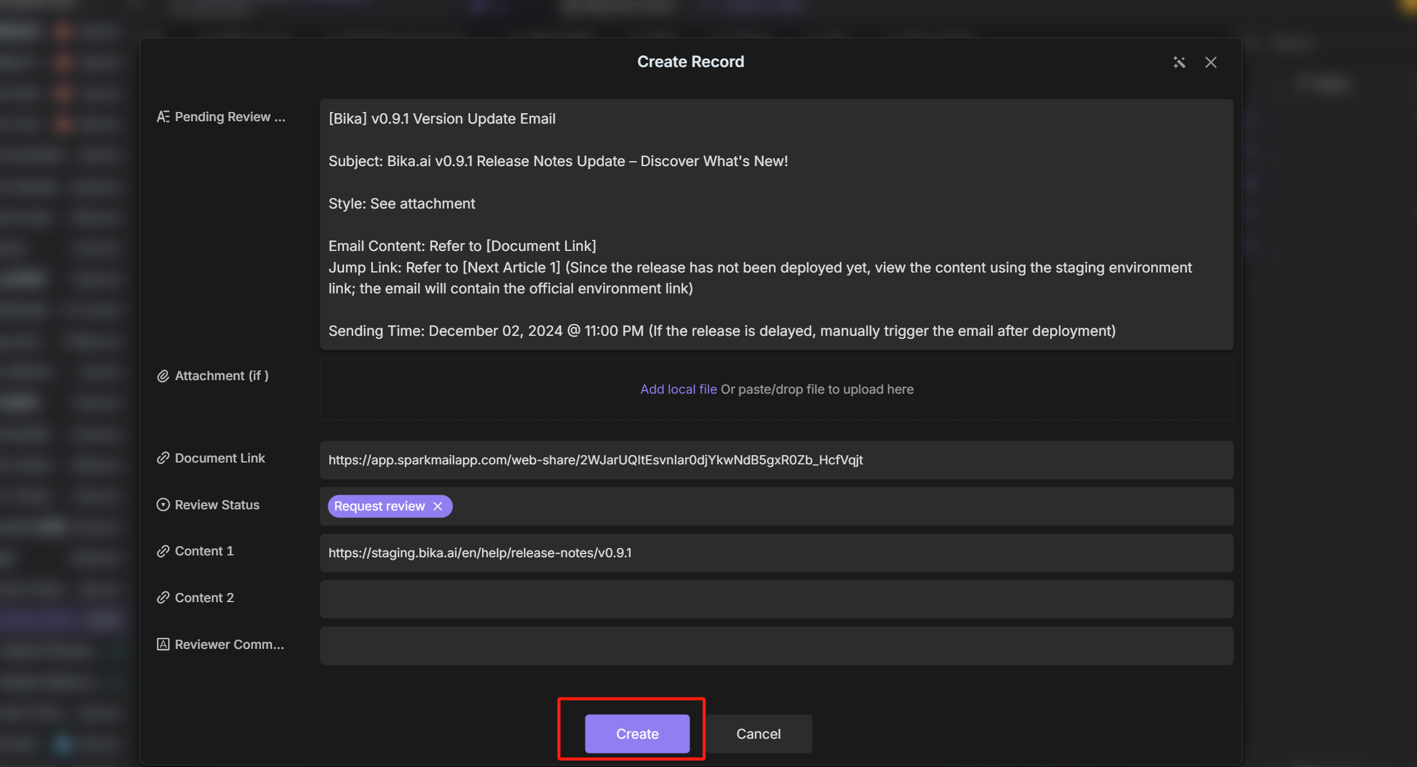
Task: Click the Subject line text in description
Action: click(558, 161)
